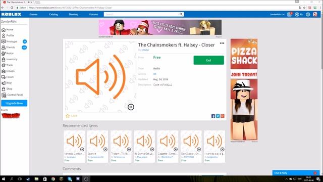The height and width of the screenshot is (182, 323).
Task: Share item on Twitter
Action: pos(218,116)
